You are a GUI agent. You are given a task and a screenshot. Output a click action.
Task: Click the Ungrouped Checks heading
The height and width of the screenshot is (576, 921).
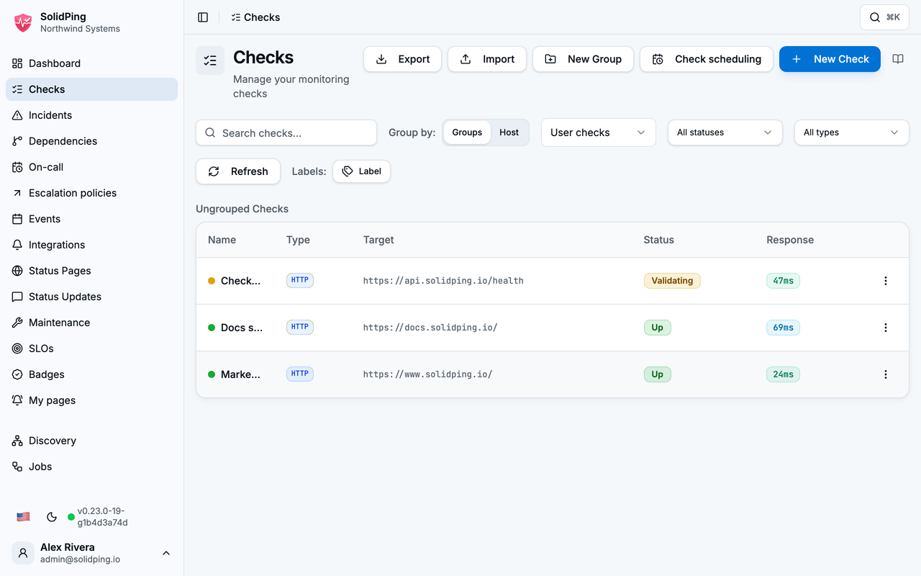242,209
